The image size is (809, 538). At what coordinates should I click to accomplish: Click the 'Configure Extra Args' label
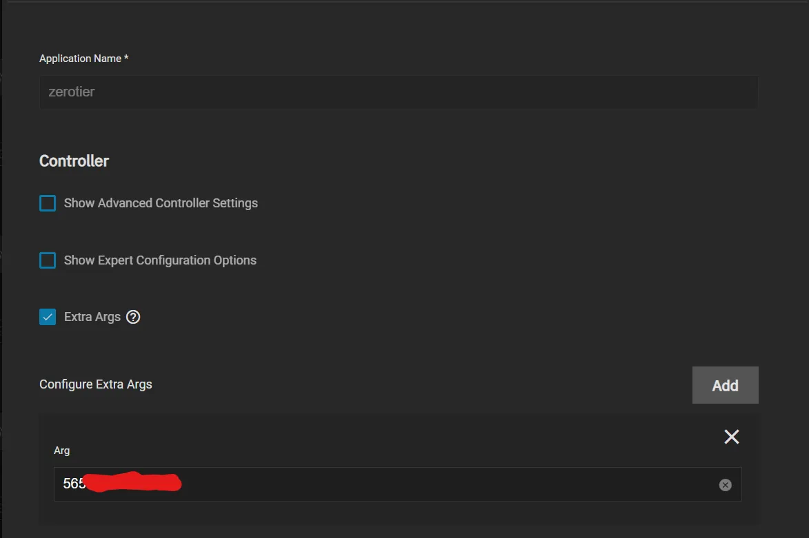coord(95,384)
